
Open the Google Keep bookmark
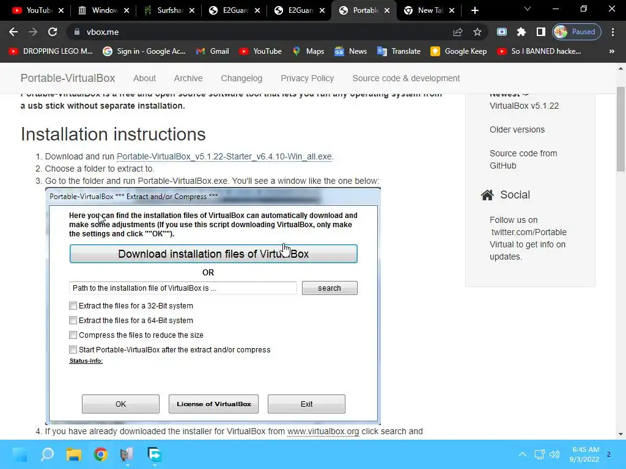pyautogui.click(x=458, y=51)
